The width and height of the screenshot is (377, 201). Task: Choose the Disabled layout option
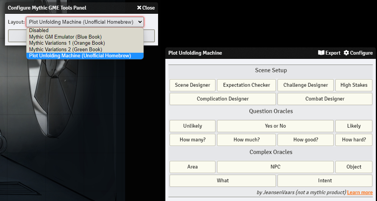pos(85,31)
